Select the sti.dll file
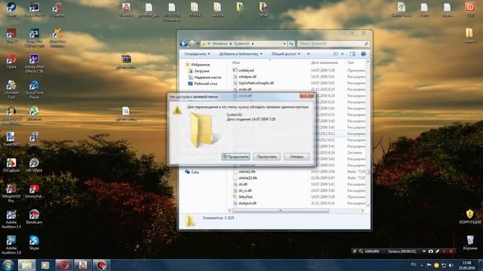The image size is (483, 271). pos(243,184)
